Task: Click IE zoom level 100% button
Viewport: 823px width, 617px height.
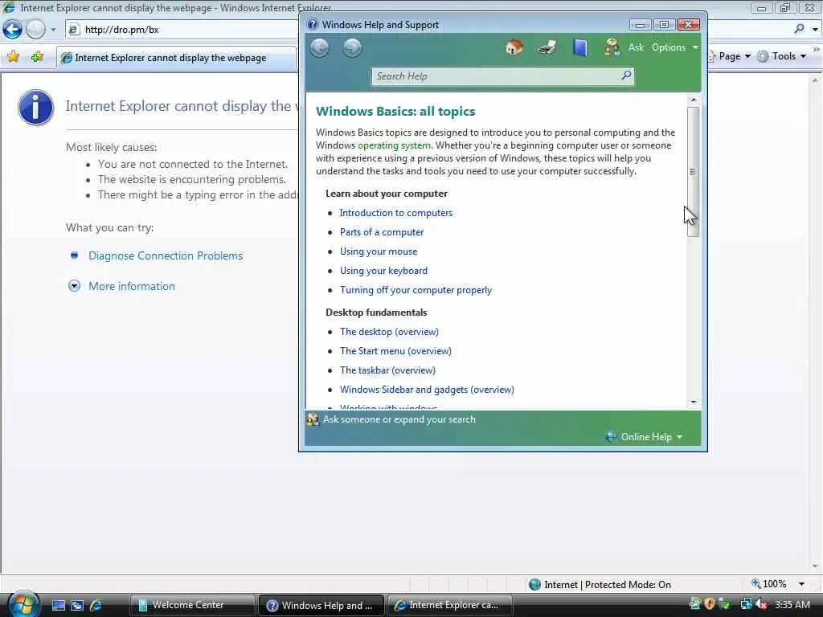Action: click(x=769, y=584)
